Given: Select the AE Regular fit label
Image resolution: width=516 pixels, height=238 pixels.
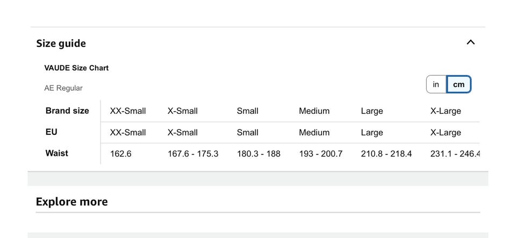Looking at the screenshot, I should pyautogui.click(x=63, y=88).
